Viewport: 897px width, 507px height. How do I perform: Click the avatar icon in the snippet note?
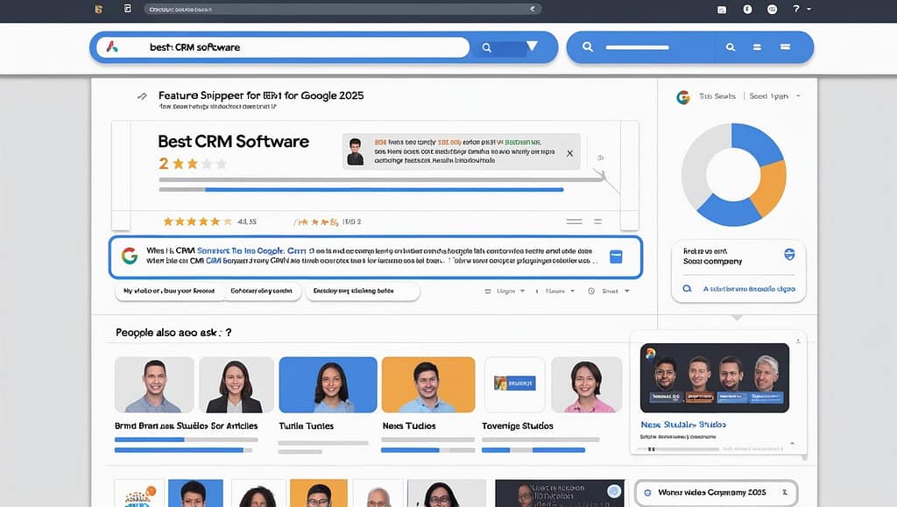pos(356,151)
